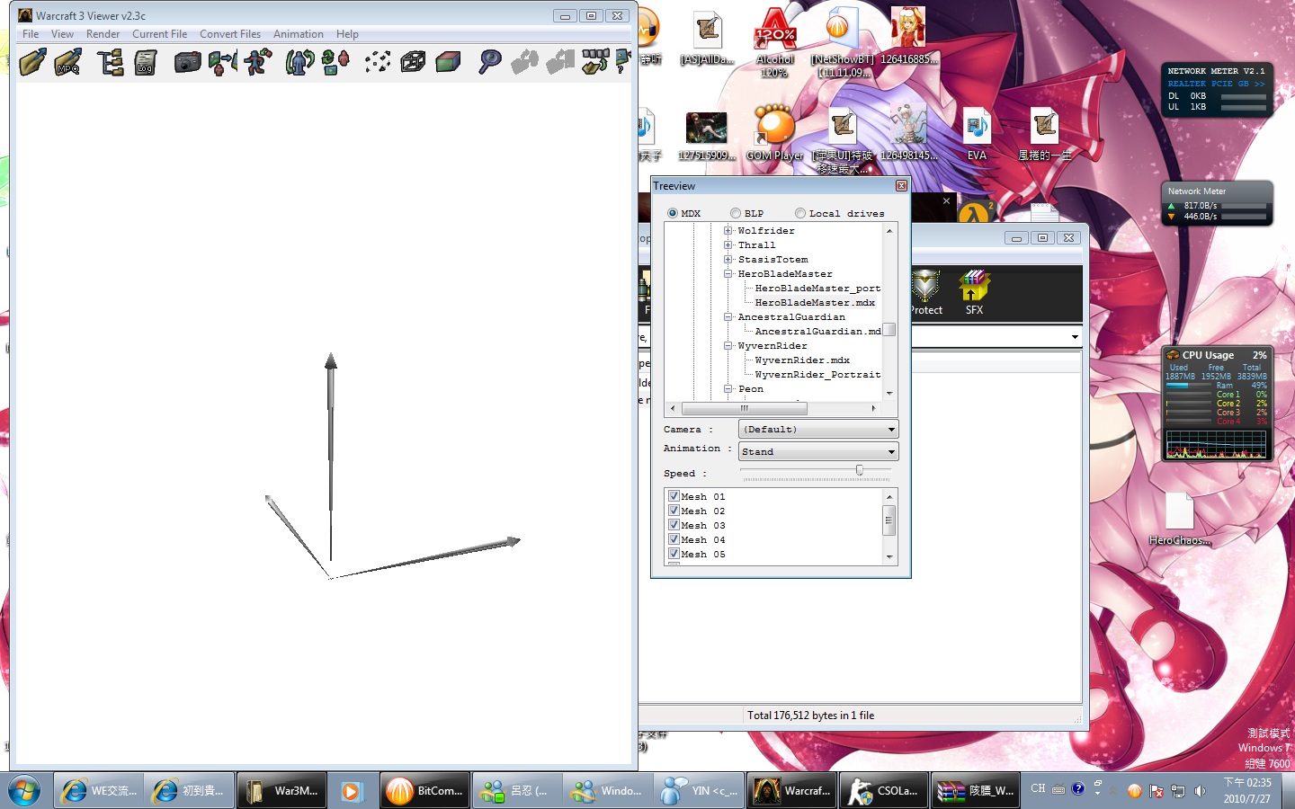
Task: Click the clock showing 02:35
Action: click(x=1247, y=782)
